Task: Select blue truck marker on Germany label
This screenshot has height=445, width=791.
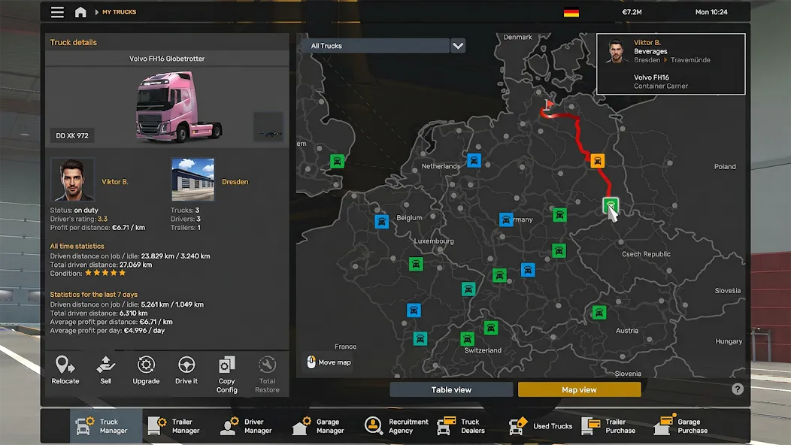Action: (506, 219)
